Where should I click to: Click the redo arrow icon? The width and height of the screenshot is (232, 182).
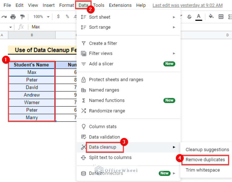(4, 17)
